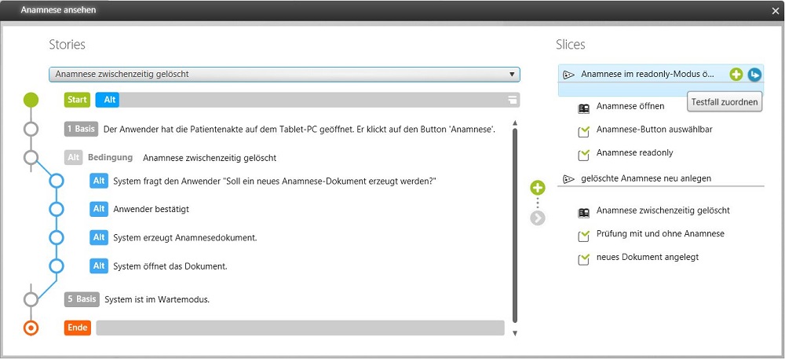Close the 'Anamnese ansehen' dialog
The height and width of the screenshot is (359, 785).
pyautogui.click(x=776, y=10)
